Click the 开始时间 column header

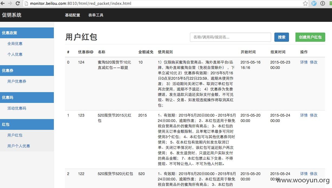tap(248, 52)
